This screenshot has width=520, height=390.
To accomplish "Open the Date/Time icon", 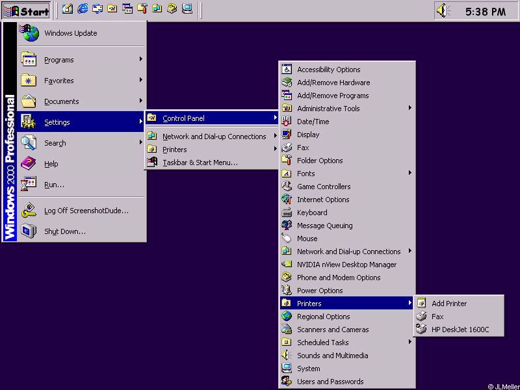I will [287, 122].
